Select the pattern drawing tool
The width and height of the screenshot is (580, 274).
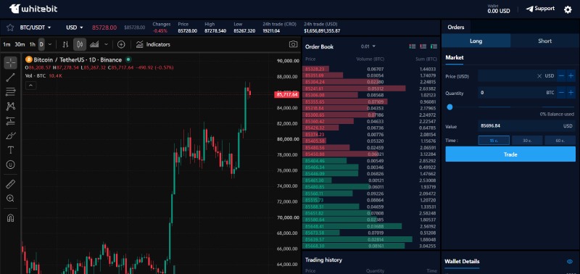click(x=11, y=107)
